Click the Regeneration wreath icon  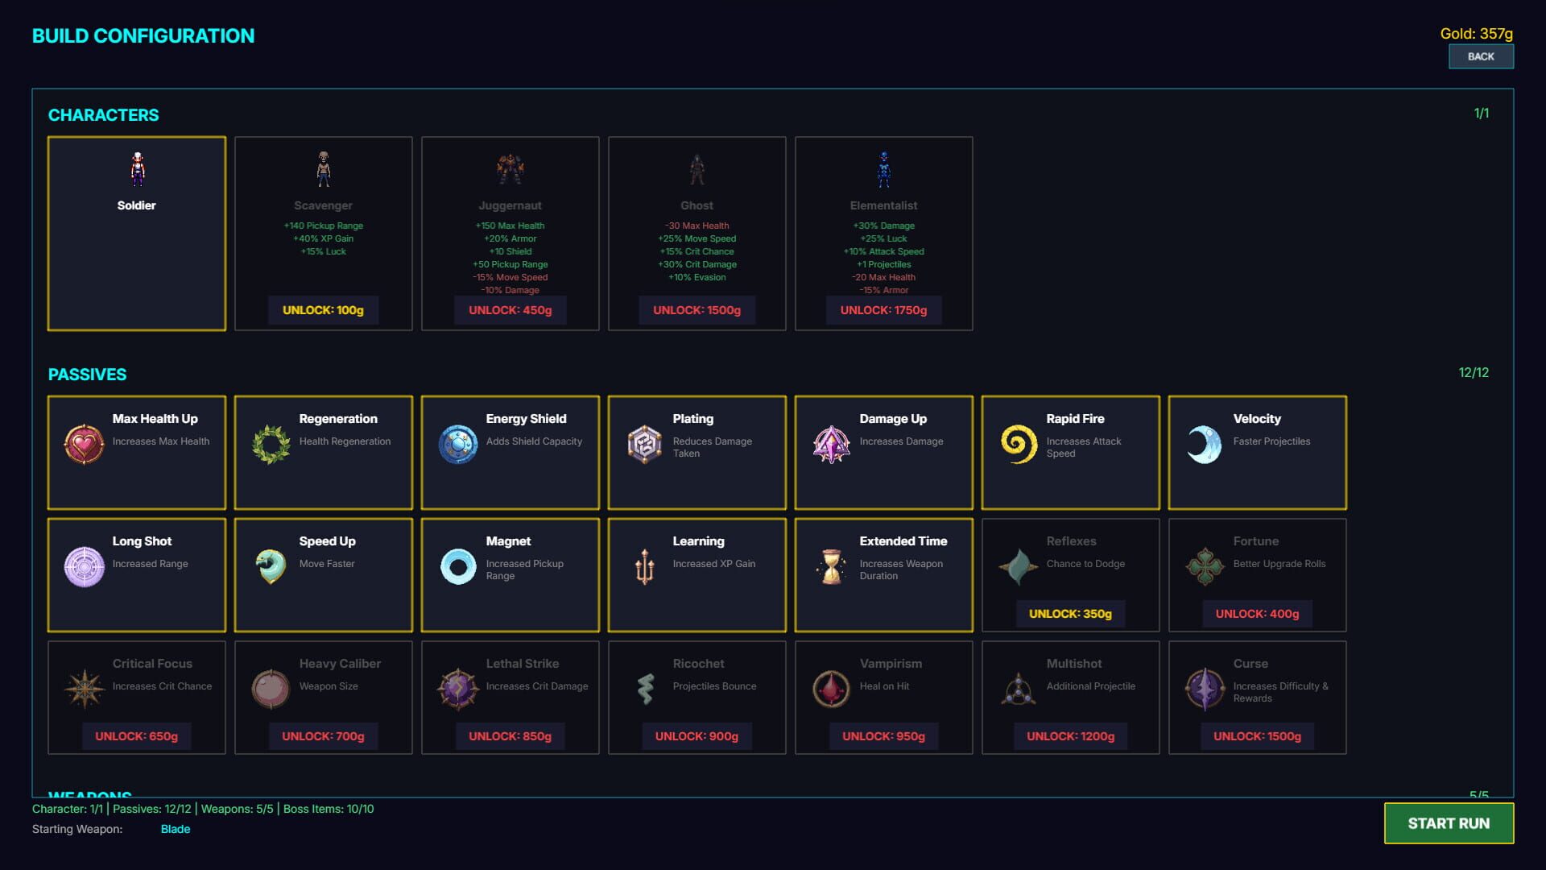(x=271, y=445)
